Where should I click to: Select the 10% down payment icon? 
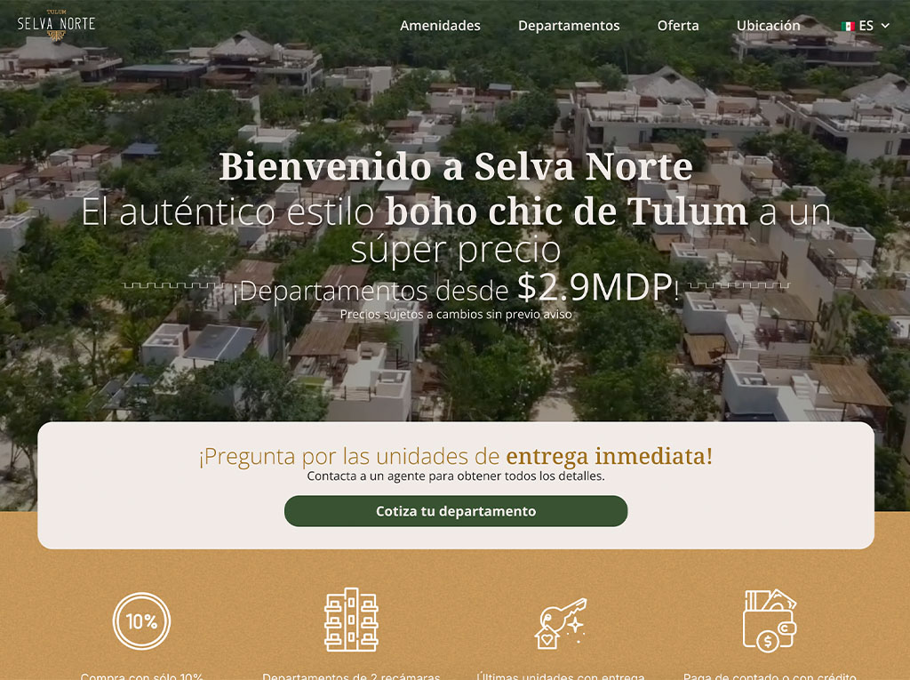pyautogui.click(x=141, y=620)
